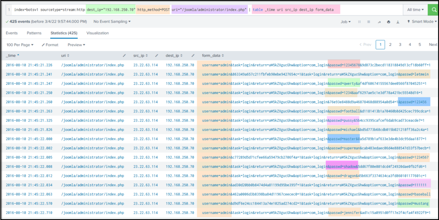Click form_data containing passwd=111111

(314, 185)
